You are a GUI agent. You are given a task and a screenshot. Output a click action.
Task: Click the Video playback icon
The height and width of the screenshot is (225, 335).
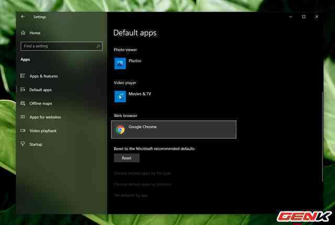[23, 130]
